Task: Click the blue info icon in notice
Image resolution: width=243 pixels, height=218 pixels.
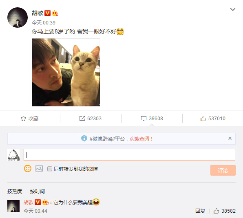Action: (x=84, y=139)
